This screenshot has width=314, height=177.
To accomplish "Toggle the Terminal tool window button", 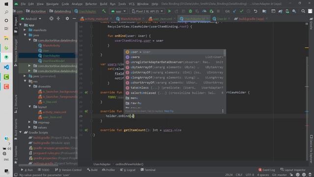I will coord(148,170).
